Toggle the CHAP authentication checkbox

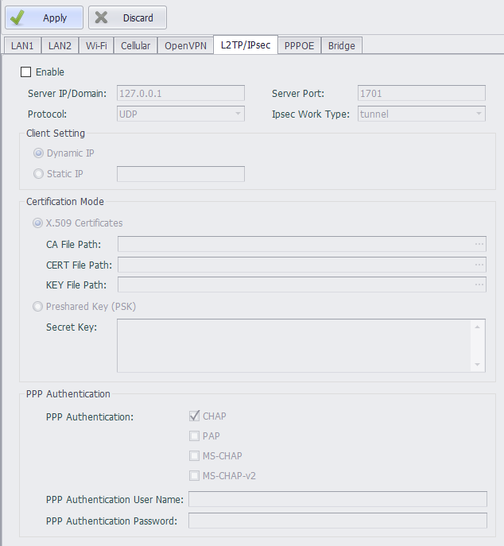tap(194, 416)
